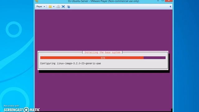Image resolution: width=199 pixels, height=112 pixels.
Task: Maximize the VMware Player window
Action: point(163,1)
